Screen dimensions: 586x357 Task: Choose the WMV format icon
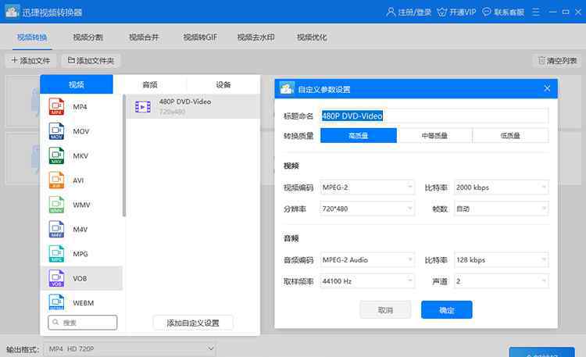tap(56, 205)
